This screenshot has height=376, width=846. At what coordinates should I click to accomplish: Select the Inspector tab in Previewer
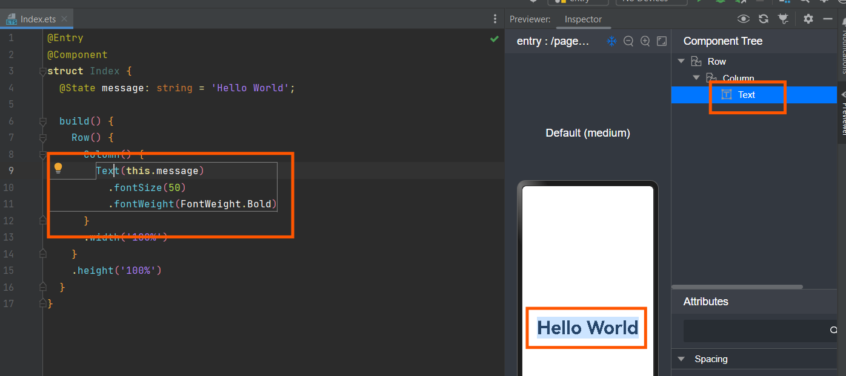click(583, 19)
